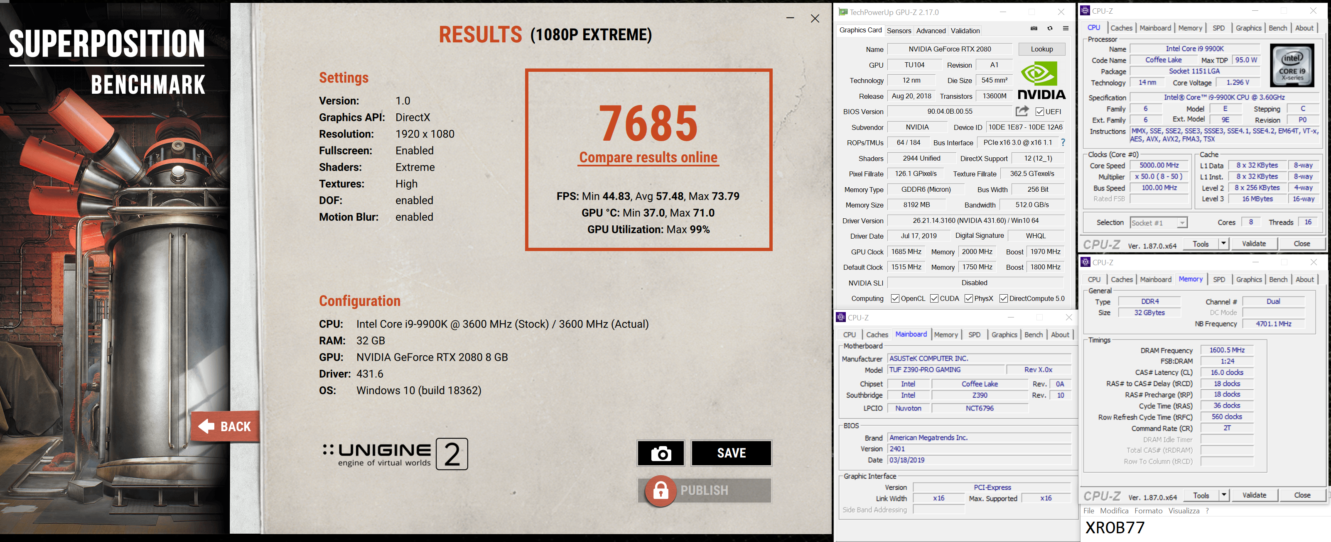Open the GPU-Z hamburger menu
Screen dimensions: 1331x542
[x=1066, y=28]
